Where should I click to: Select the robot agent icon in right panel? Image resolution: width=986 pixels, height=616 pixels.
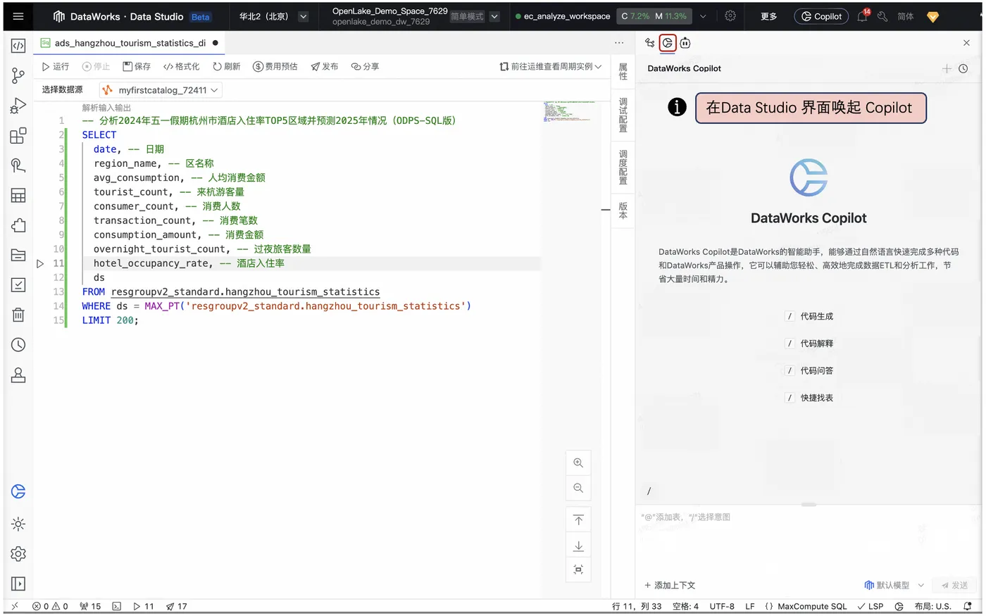(685, 43)
